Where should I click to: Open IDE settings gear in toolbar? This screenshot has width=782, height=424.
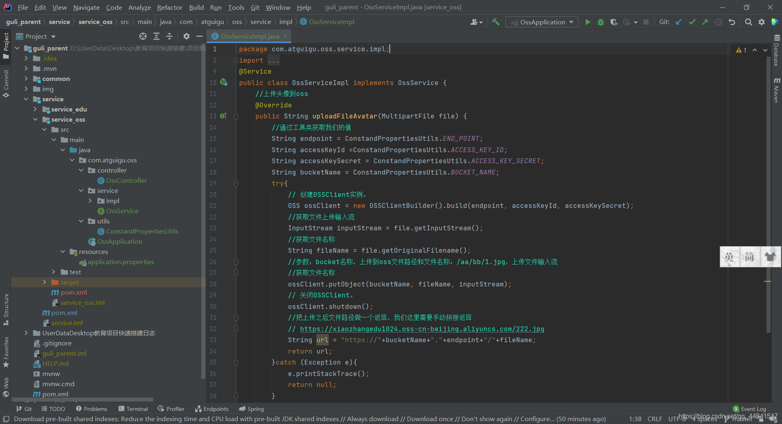coord(762,22)
